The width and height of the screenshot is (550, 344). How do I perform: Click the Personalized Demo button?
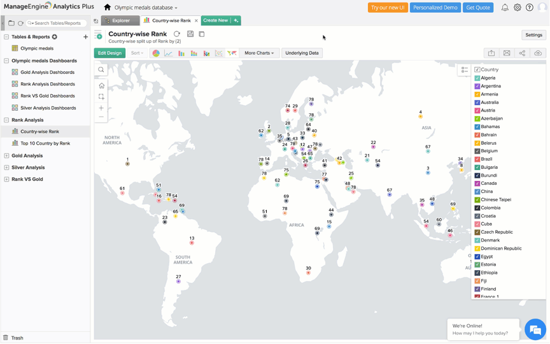tap(435, 8)
